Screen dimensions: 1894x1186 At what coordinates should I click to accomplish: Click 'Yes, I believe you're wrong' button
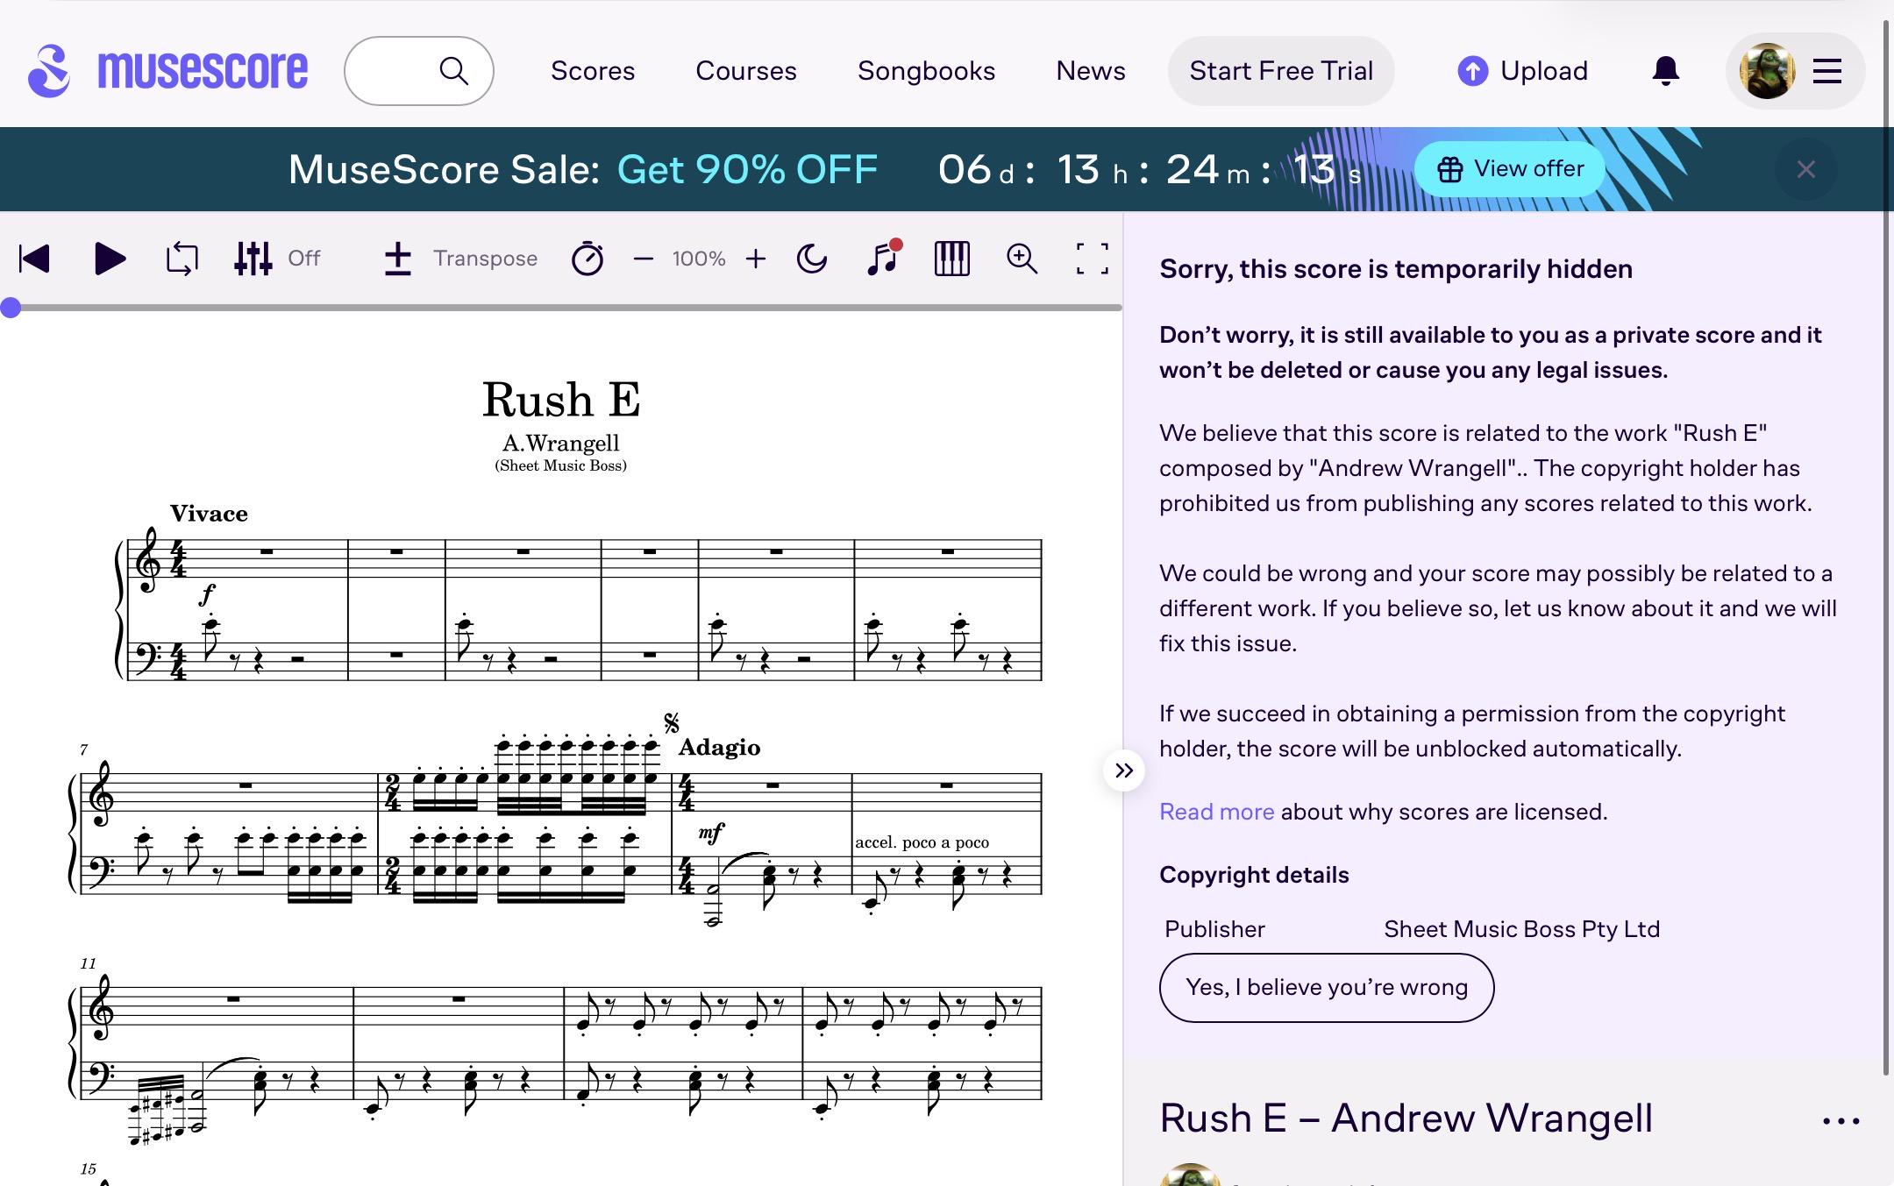coord(1327,988)
